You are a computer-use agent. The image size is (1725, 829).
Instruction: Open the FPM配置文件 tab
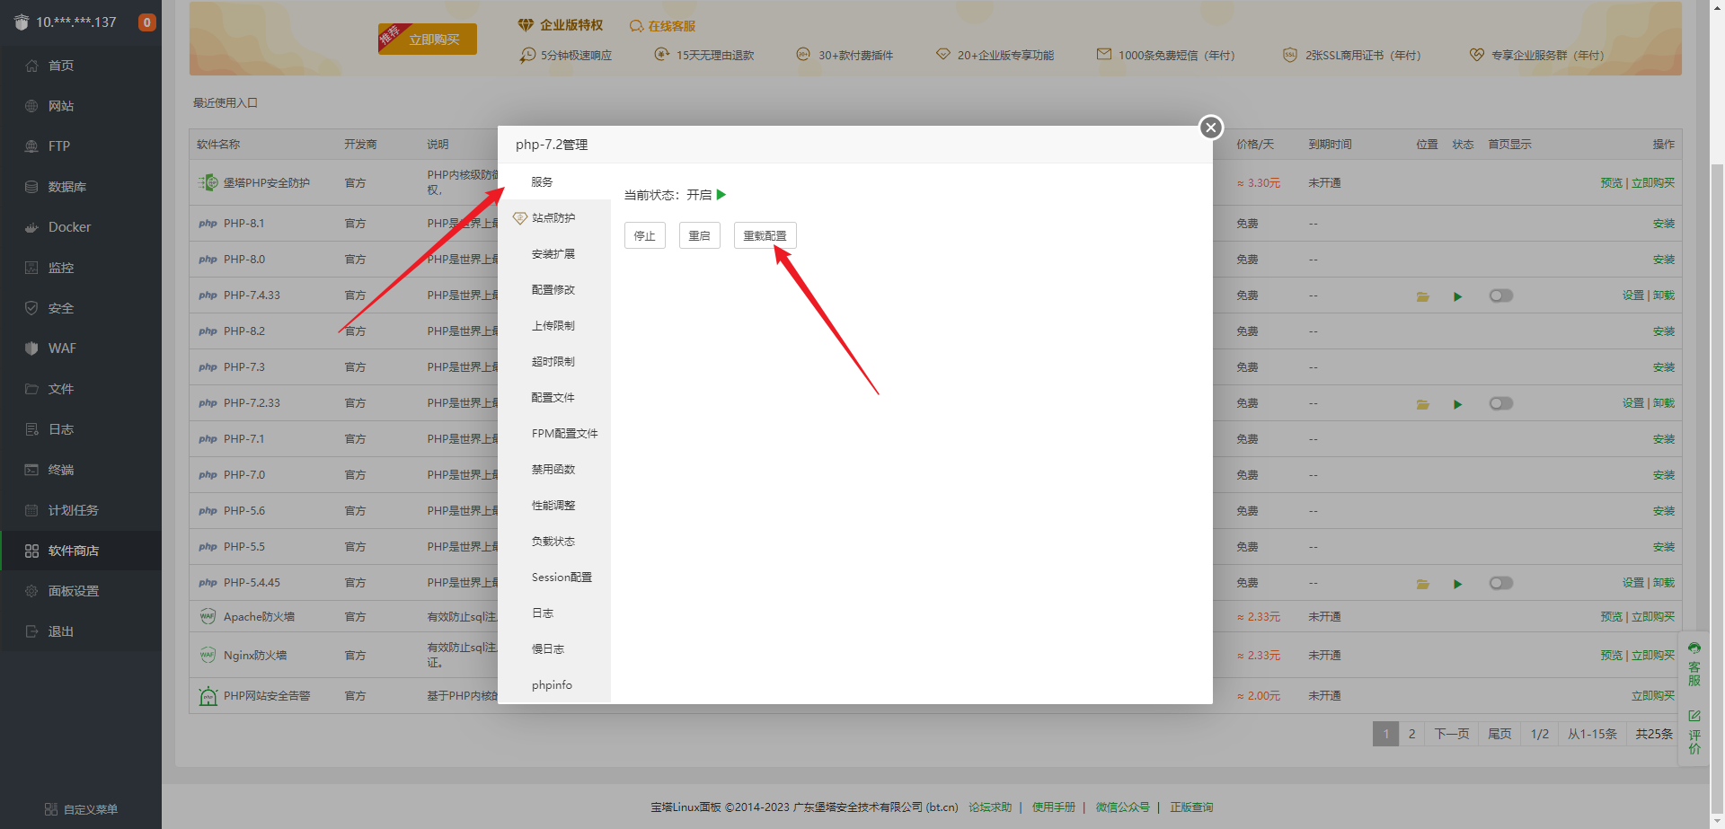[554, 433]
